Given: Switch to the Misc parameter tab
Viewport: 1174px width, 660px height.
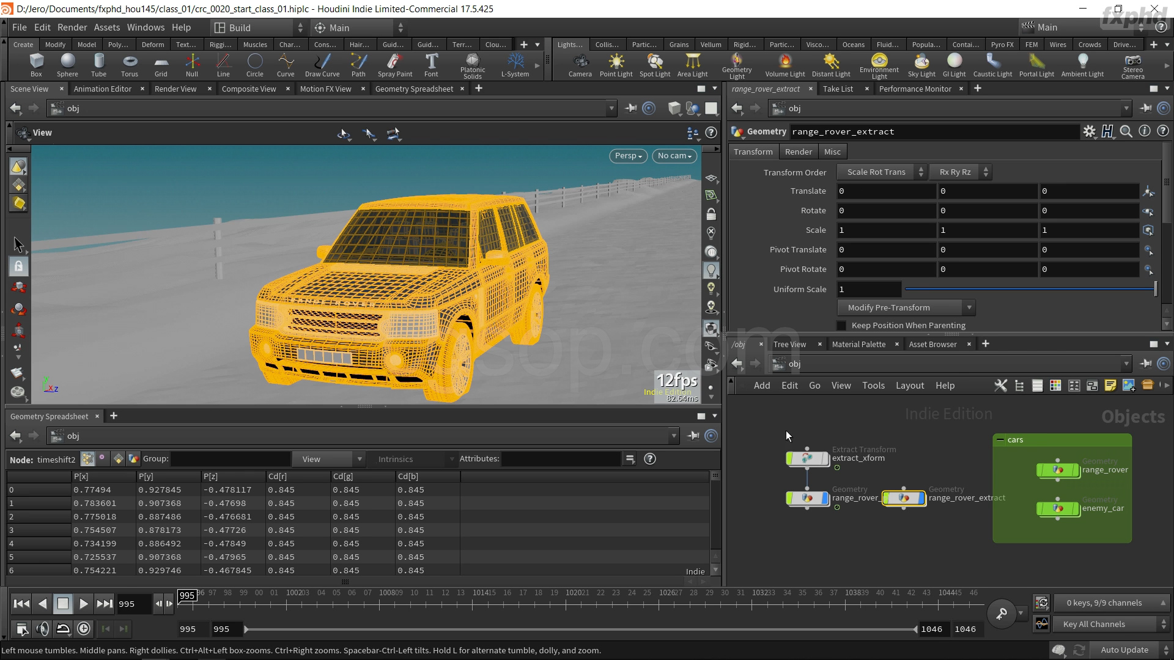Looking at the screenshot, I should point(832,152).
